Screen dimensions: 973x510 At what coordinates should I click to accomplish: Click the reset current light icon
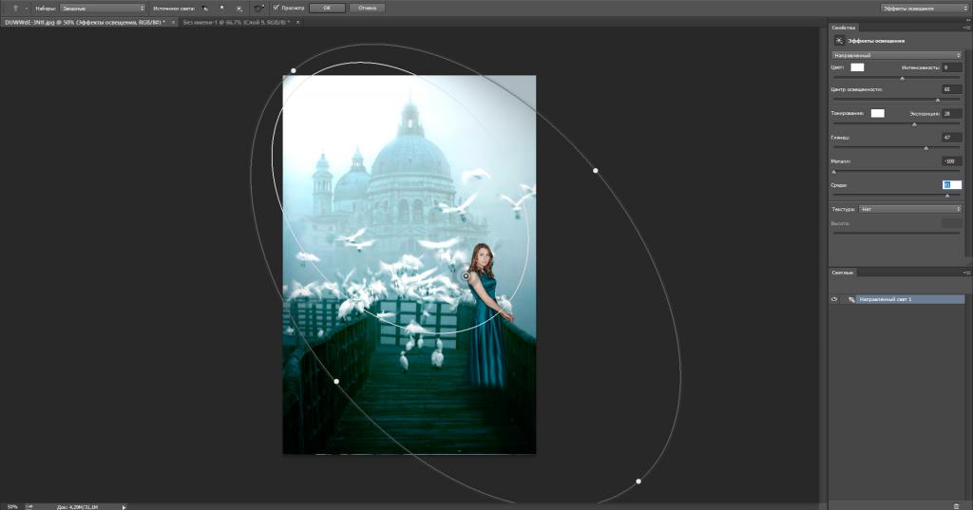tap(258, 8)
